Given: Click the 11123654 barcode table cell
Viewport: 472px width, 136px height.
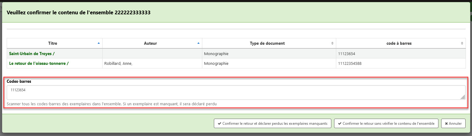Looking at the screenshot, I should pyautogui.click(x=346, y=54).
